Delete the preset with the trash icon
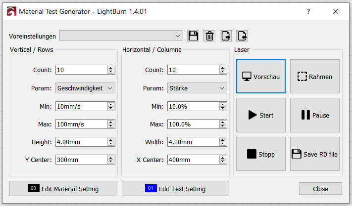 click(209, 36)
